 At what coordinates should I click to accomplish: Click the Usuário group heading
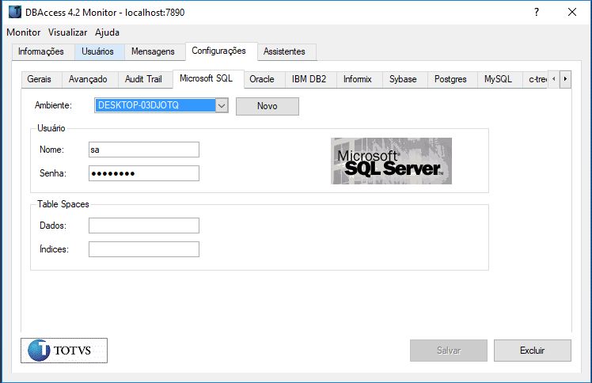point(51,128)
